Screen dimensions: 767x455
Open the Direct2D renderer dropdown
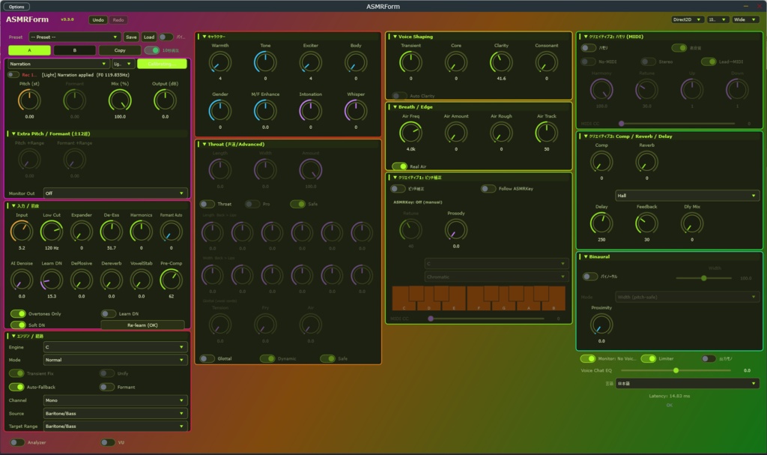click(686, 19)
